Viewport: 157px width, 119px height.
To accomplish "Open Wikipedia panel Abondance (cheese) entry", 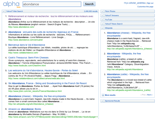I will pyautogui.click(x=129, y=34).
